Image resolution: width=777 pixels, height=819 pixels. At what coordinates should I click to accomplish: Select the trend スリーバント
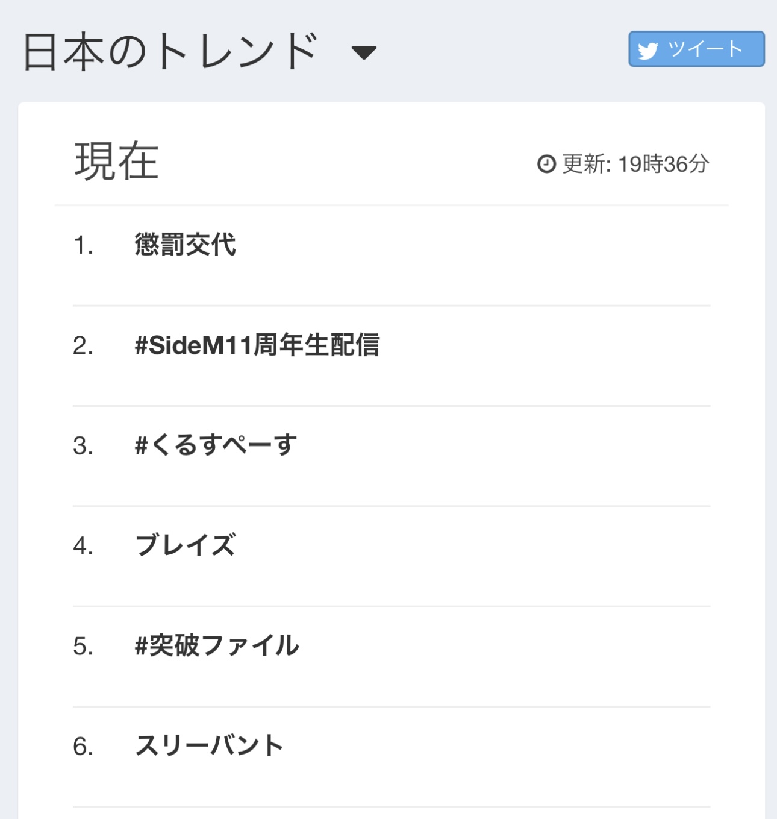point(209,745)
